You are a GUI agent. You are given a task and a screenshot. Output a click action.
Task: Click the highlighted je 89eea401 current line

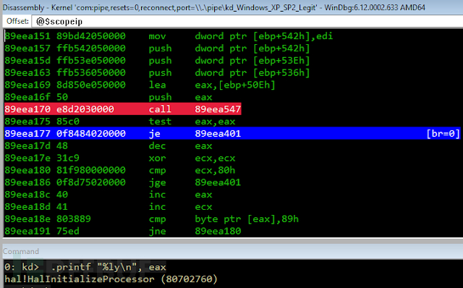pyautogui.click(x=233, y=134)
